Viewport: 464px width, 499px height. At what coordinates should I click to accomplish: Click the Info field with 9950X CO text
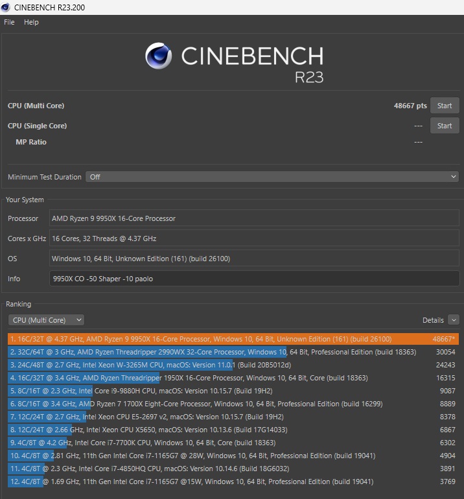pyautogui.click(x=254, y=279)
